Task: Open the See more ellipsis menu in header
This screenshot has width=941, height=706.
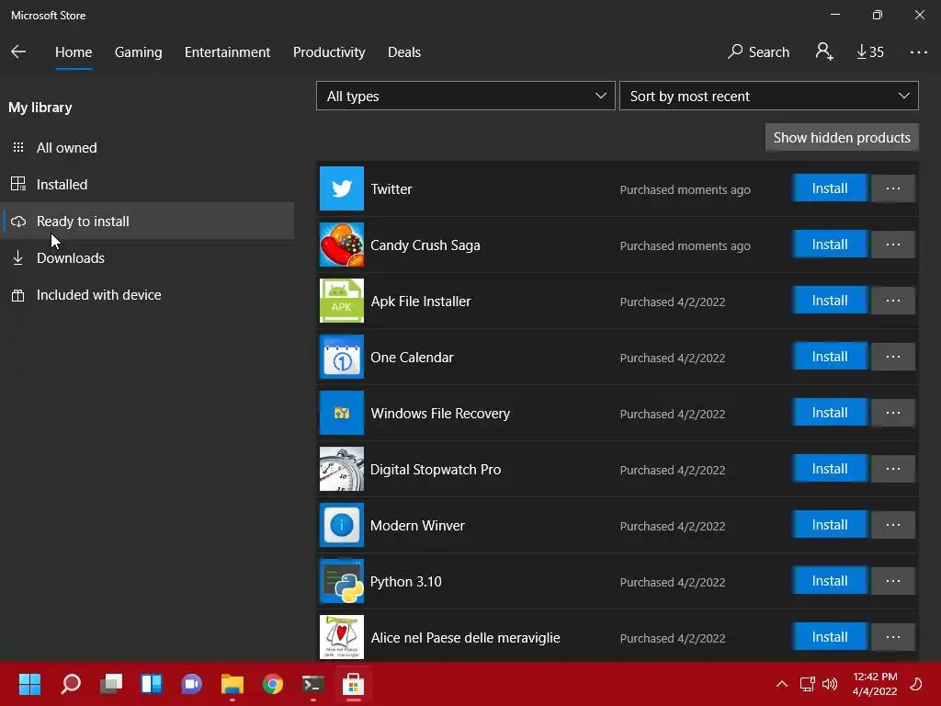Action: (918, 52)
